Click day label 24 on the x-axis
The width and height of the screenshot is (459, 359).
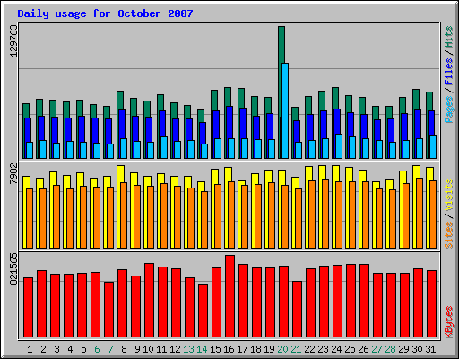coord(336,349)
